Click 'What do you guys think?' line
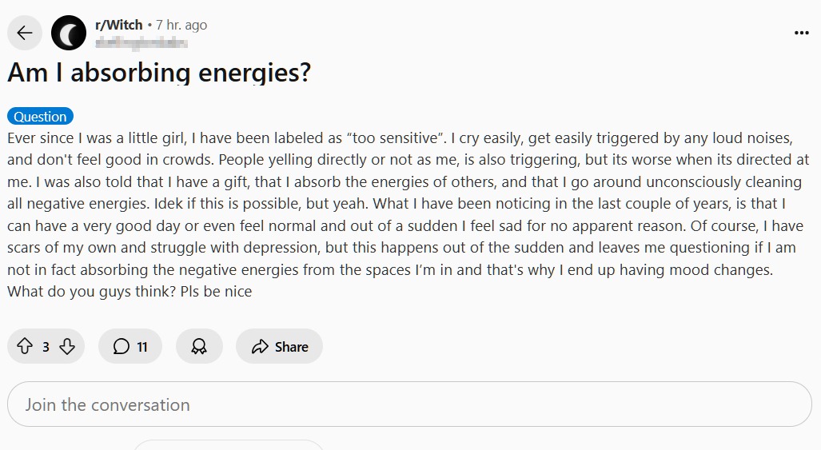This screenshot has width=821, height=450. 88,292
